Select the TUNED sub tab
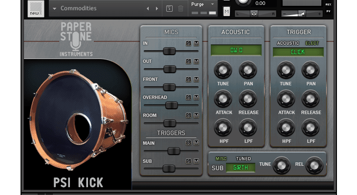The height and width of the screenshot is (195, 357). (243, 158)
